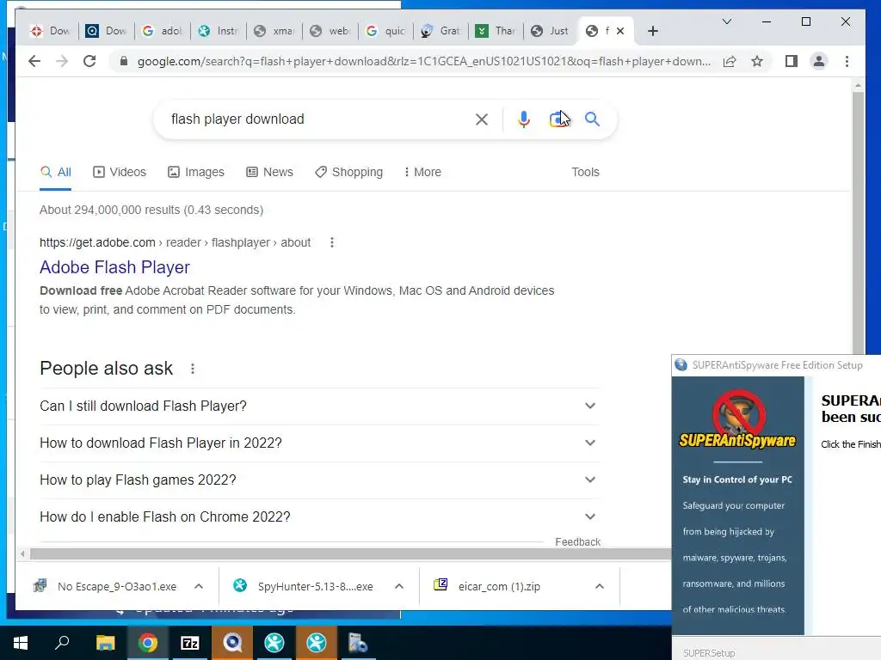The height and width of the screenshot is (660, 881).
Task: Click the Chrome taskbar icon
Action: [148, 643]
